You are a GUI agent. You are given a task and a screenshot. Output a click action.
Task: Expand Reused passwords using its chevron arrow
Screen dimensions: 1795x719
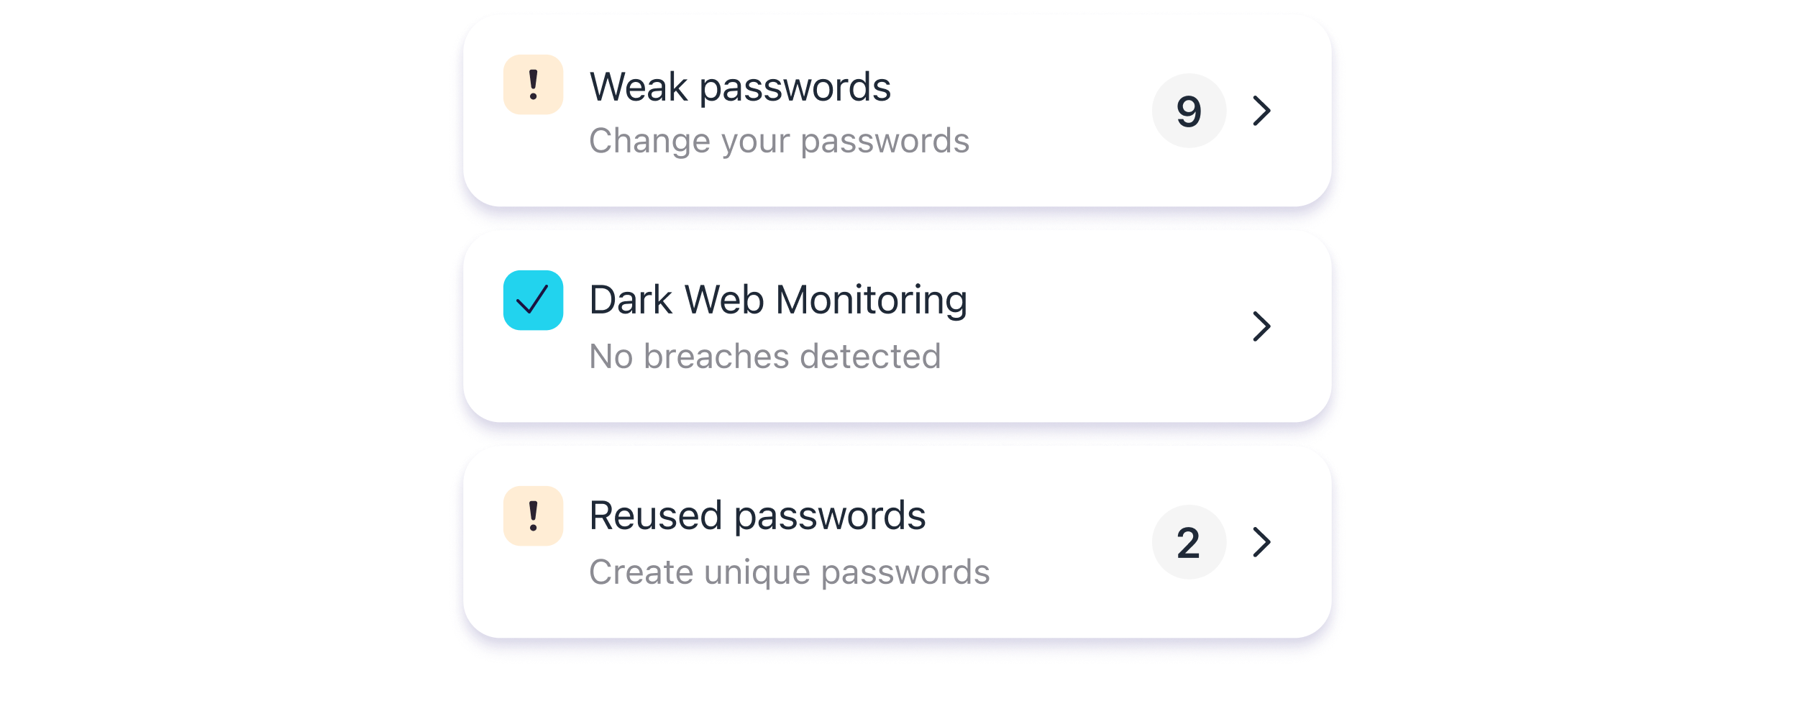(1262, 542)
